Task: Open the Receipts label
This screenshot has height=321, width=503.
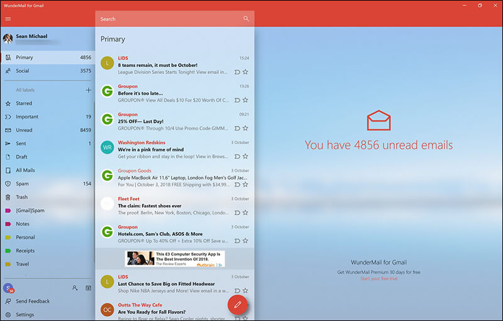Action: tap(48, 251)
